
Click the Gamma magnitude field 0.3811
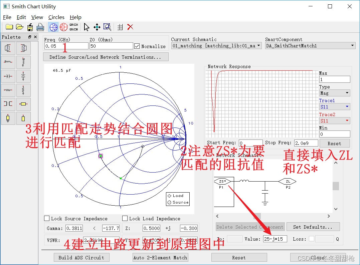[x=74, y=228]
